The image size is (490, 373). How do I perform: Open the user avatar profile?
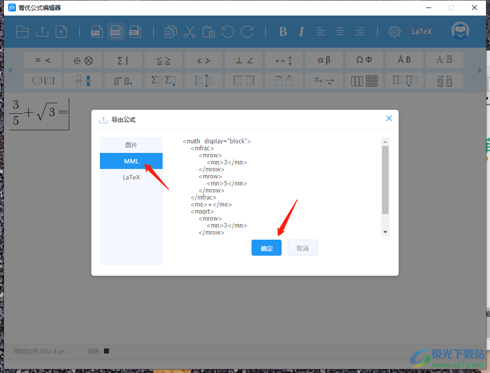click(x=460, y=31)
